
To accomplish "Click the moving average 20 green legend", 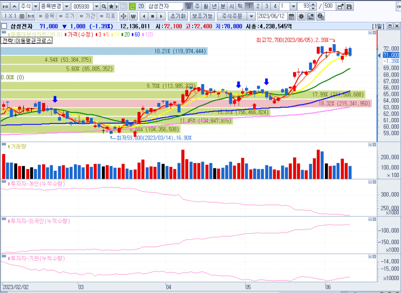I will pos(126,34).
